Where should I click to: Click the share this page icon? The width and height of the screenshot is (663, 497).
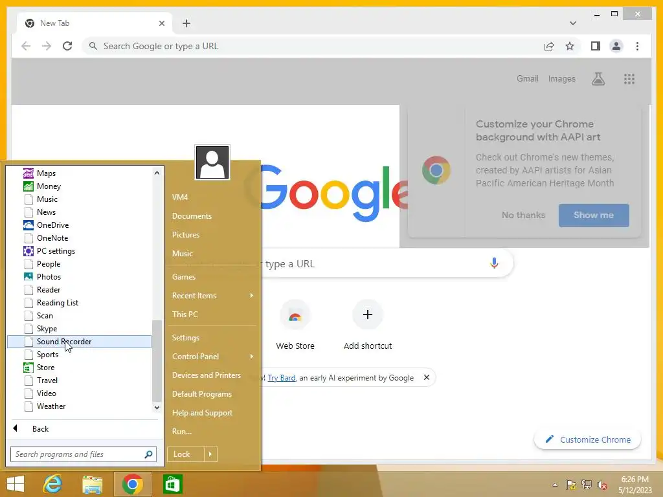coord(549,46)
